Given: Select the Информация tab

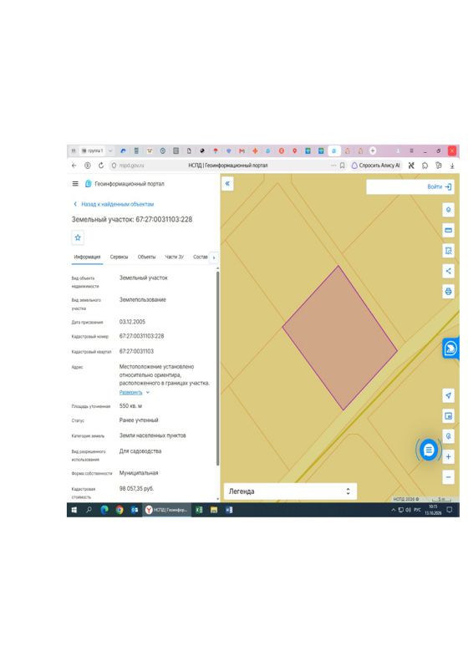Looking at the screenshot, I should click(x=87, y=257).
